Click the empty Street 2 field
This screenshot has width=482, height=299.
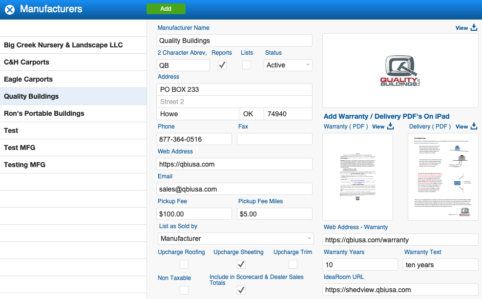[234, 102]
